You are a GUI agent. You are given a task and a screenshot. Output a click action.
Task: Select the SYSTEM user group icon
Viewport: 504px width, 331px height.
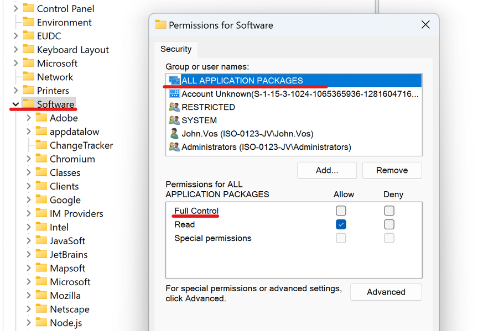174,120
